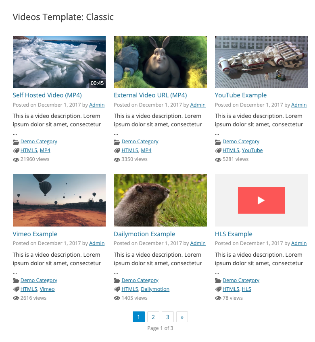Open the Self Hosted Video (MP4) title
Image resolution: width=315 pixels, height=342 pixels.
[x=47, y=95]
